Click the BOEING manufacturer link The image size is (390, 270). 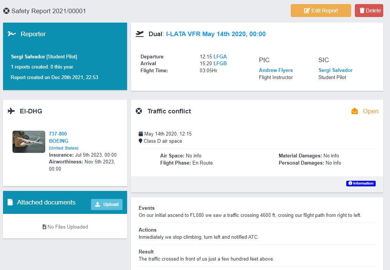(x=58, y=141)
